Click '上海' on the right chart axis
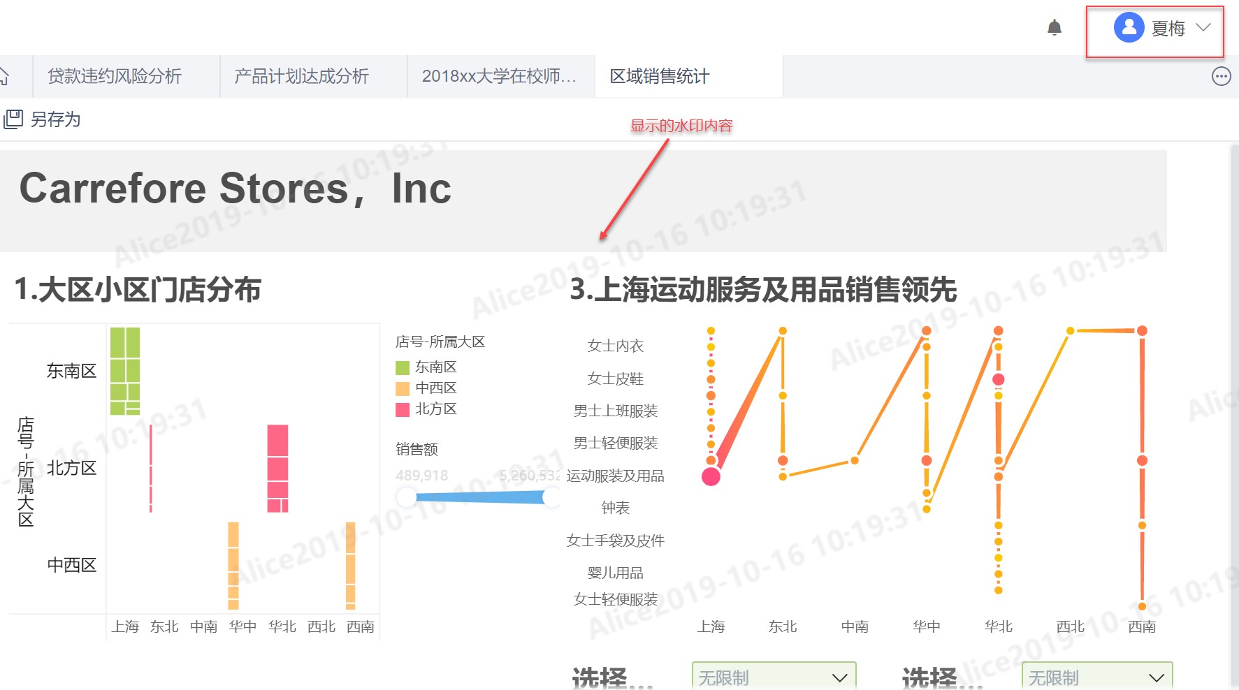The width and height of the screenshot is (1239, 690). point(711,626)
